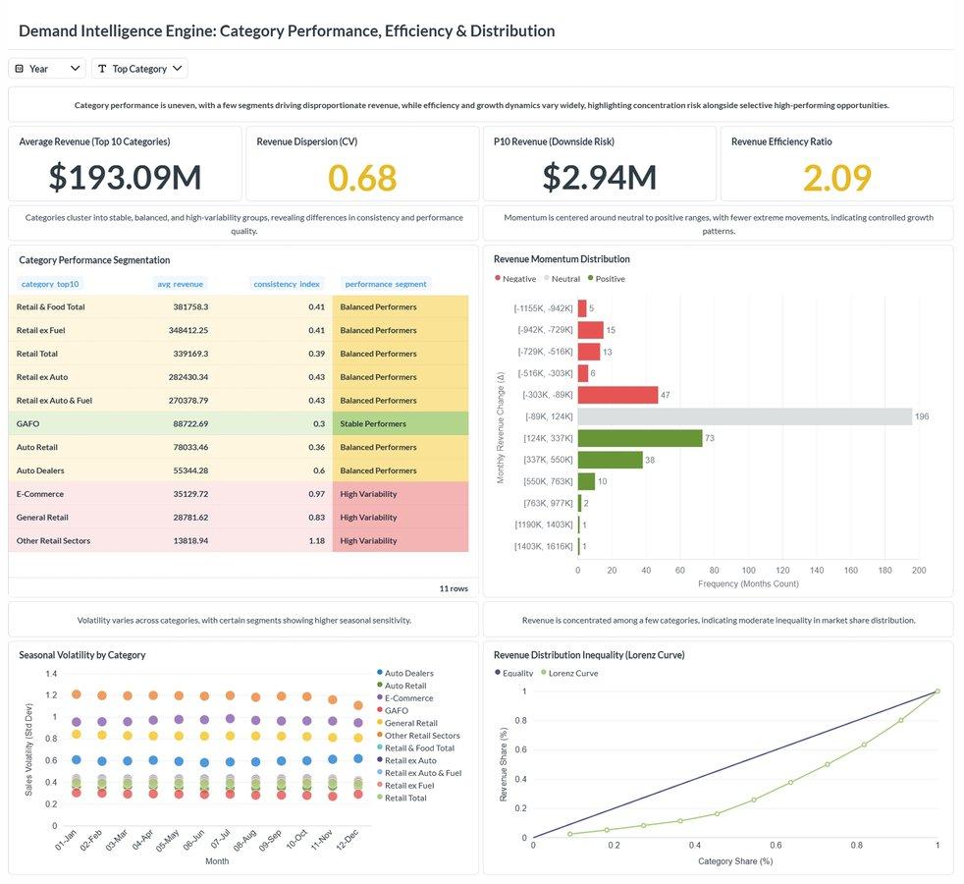Image resolution: width=964 pixels, height=884 pixels.
Task: Toggle Neutral series in momentum legend
Action: (x=562, y=279)
